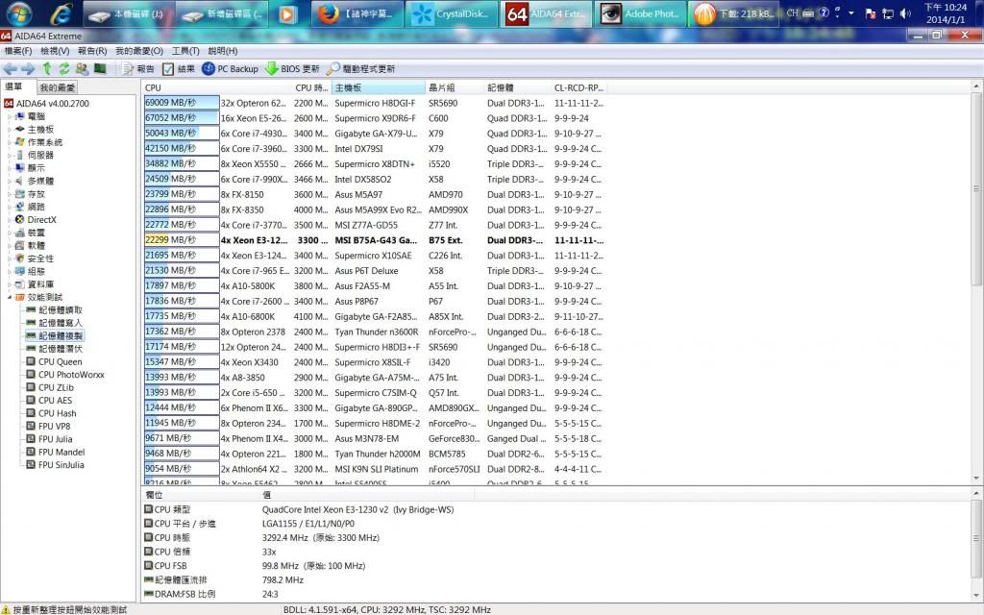Open CPU Queen benchmark
The height and width of the screenshot is (615, 984).
pyautogui.click(x=54, y=362)
